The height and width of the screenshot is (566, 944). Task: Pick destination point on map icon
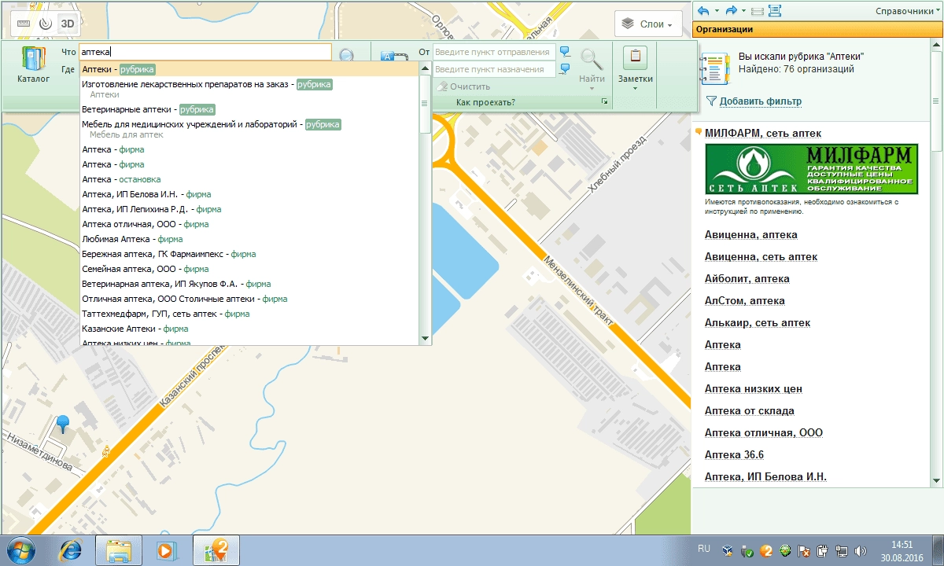pyautogui.click(x=565, y=69)
